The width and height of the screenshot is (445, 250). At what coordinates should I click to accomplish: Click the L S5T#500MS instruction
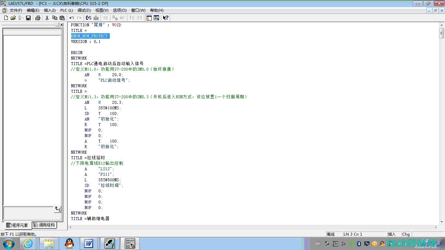tap(103, 180)
